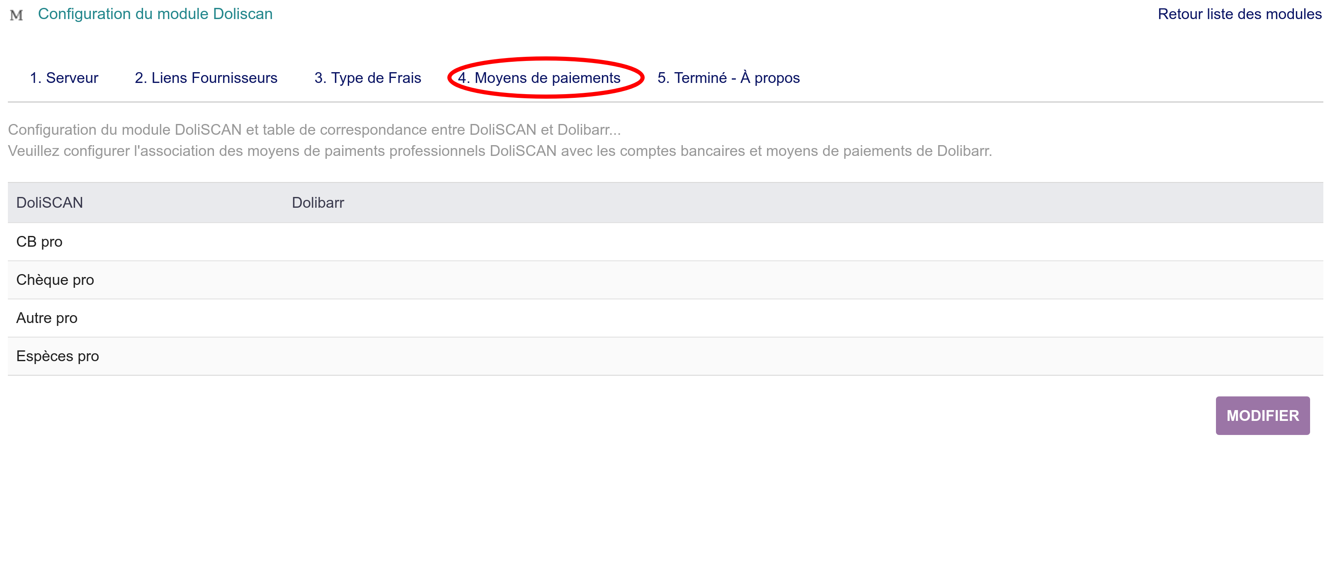Open '5. Terminé - À propos' tab
This screenshot has width=1342, height=566.
click(728, 78)
